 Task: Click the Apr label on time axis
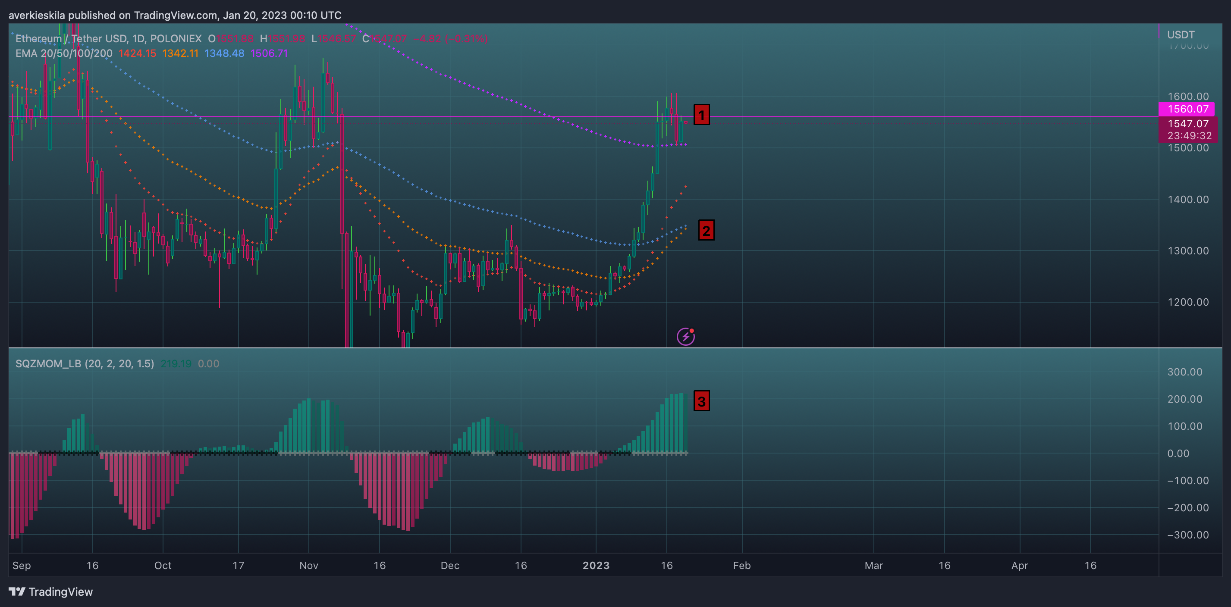(x=1019, y=566)
